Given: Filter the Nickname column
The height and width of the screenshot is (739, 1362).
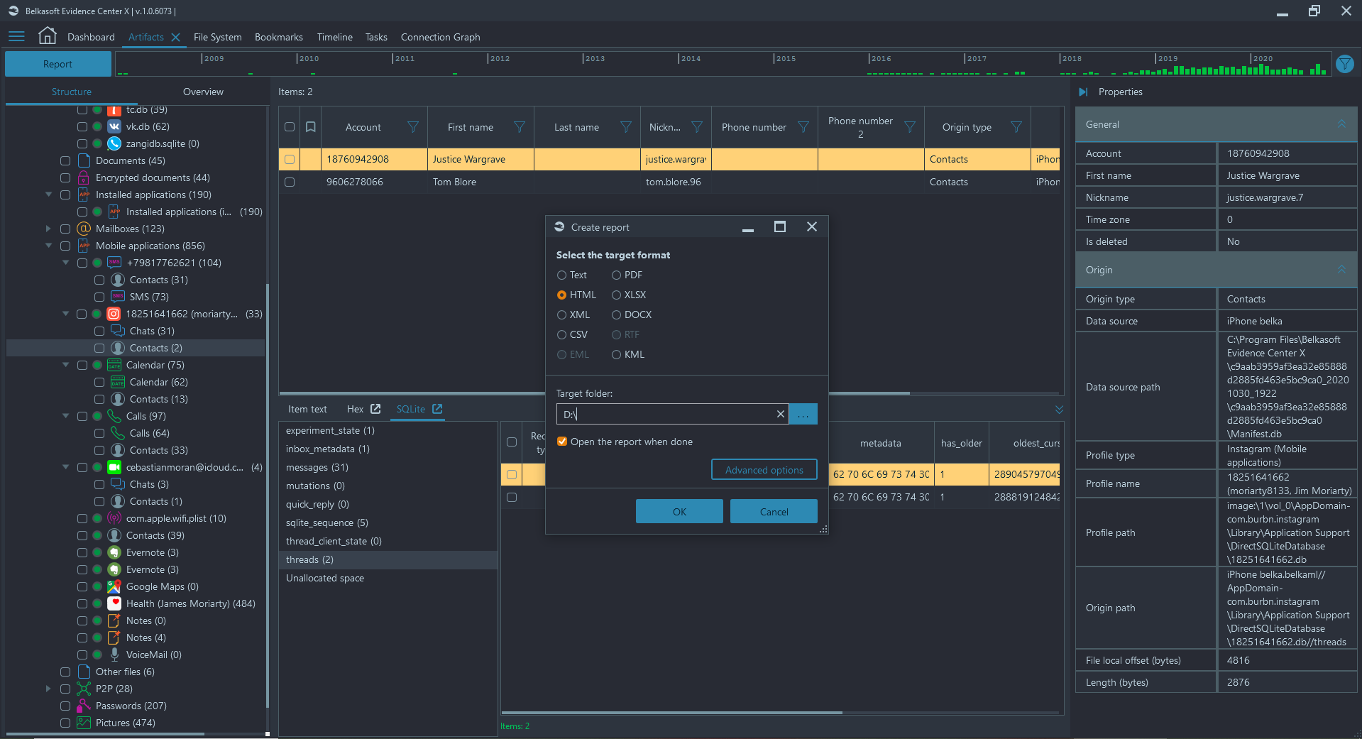Looking at the screenshot, I should coord(697,127).
